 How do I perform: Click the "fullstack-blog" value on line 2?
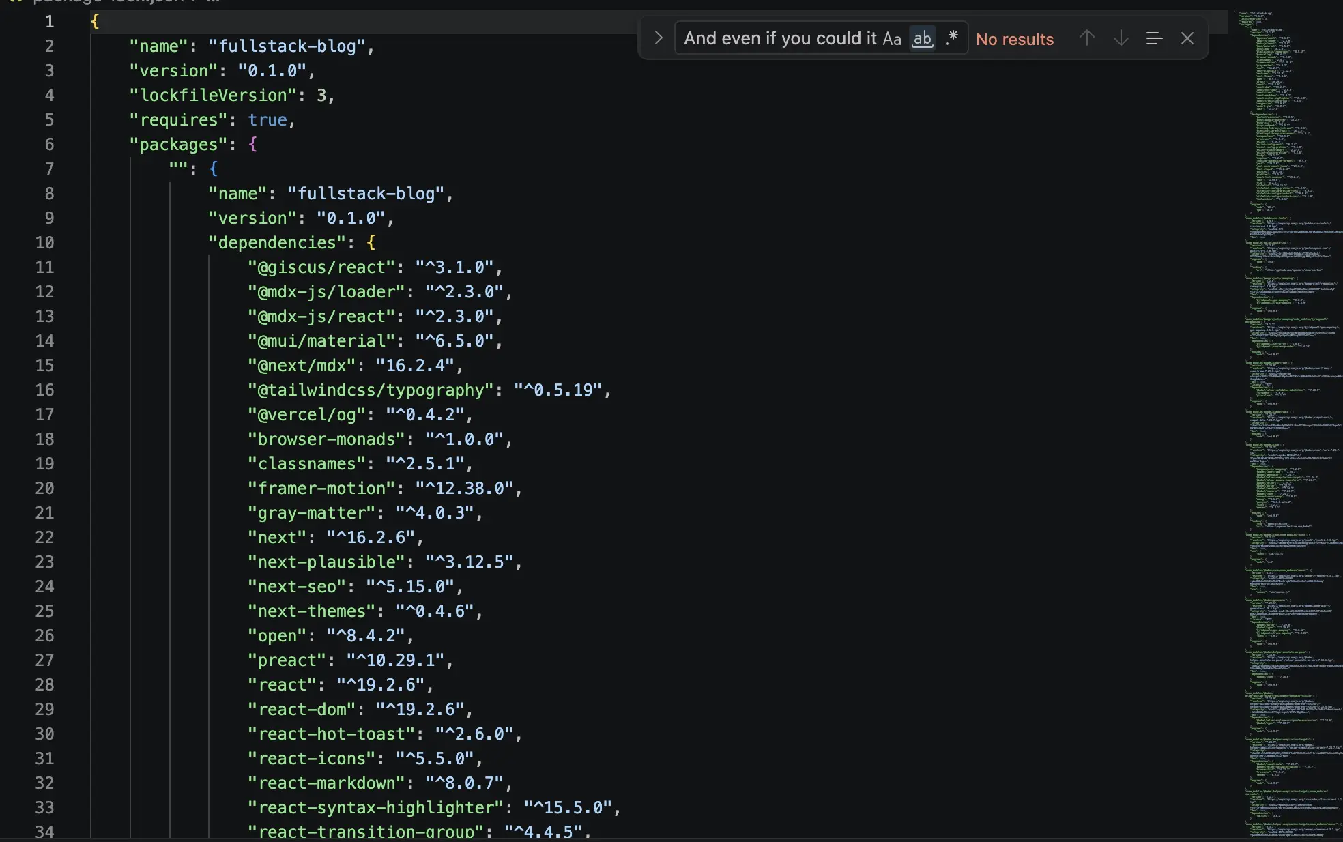(287, 46)
